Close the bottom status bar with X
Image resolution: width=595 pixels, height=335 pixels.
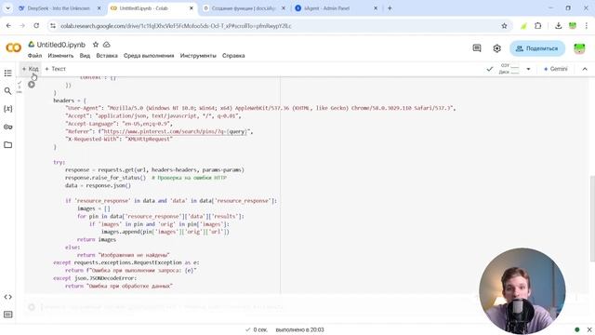point(589,329)
